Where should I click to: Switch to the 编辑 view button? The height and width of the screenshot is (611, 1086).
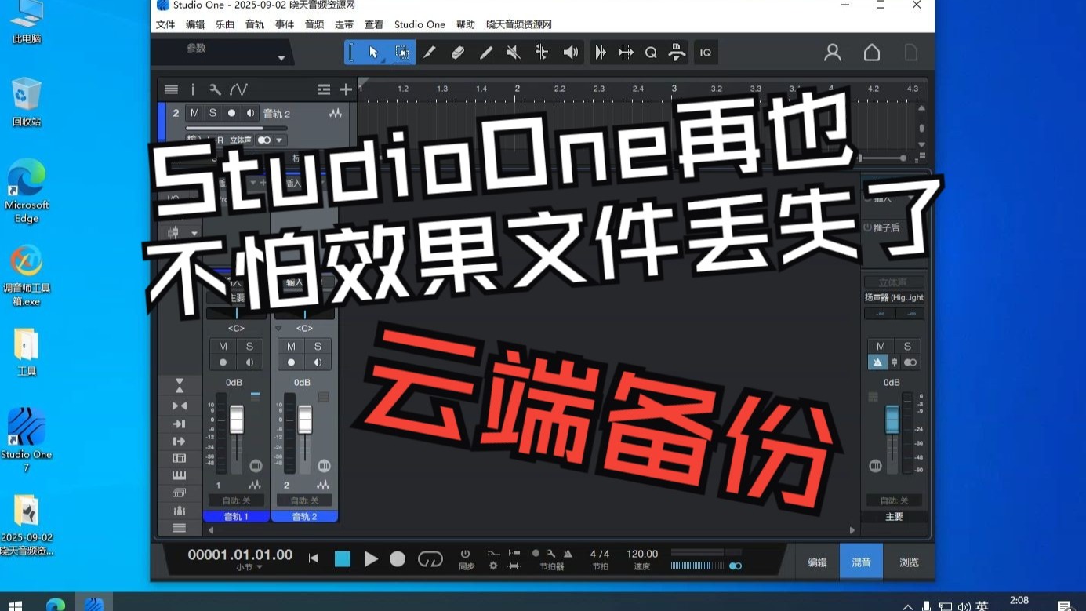click(x=818, y=562)
